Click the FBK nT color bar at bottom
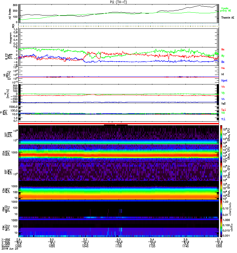Image resolution: width=237 pixels, height=253 pixels. click(222, 230)
